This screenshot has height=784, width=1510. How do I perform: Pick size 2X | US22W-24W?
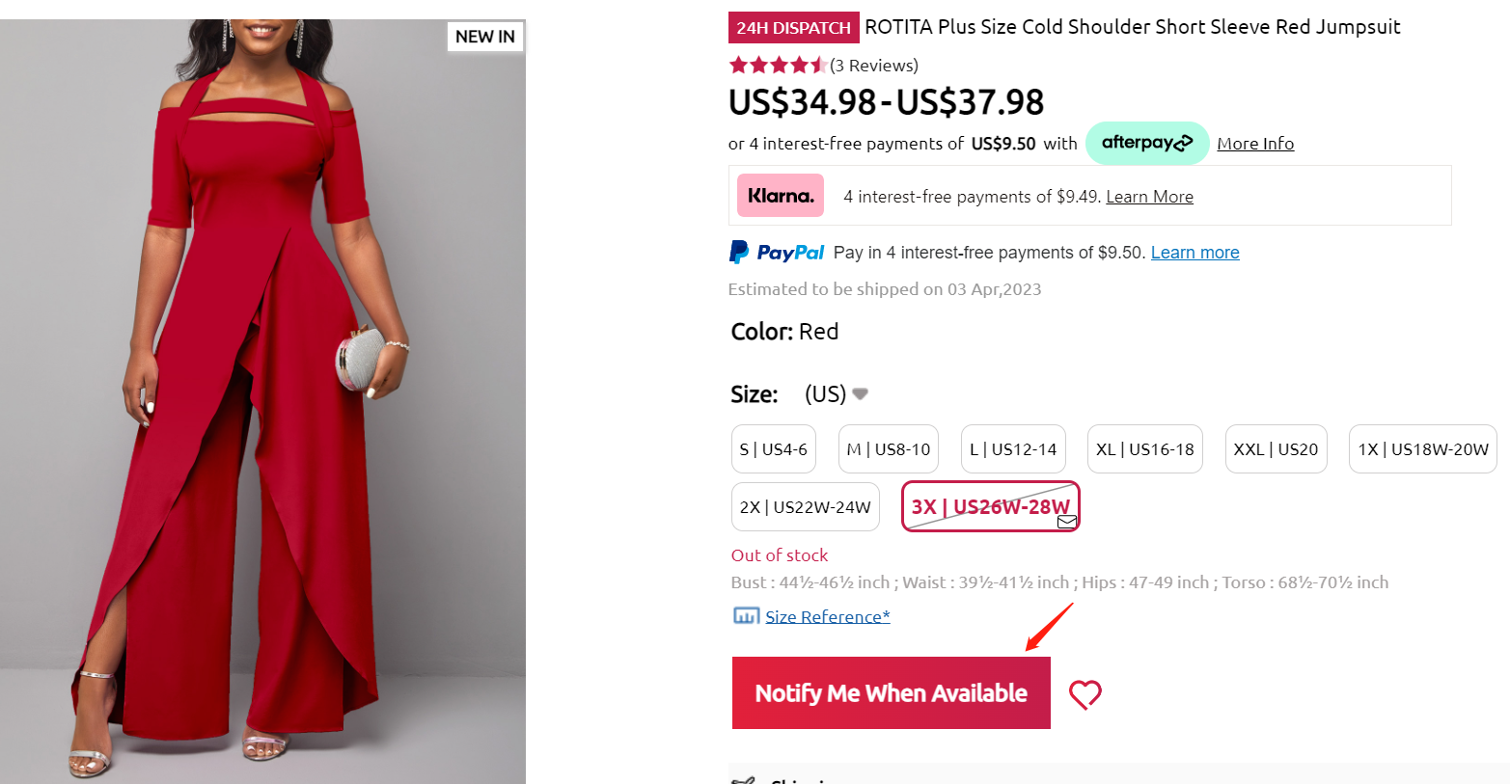click(x=805, y=507)
